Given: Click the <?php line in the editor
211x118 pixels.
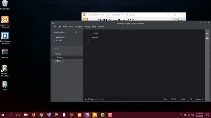Looking at the screenshot, I should point(95,33).
